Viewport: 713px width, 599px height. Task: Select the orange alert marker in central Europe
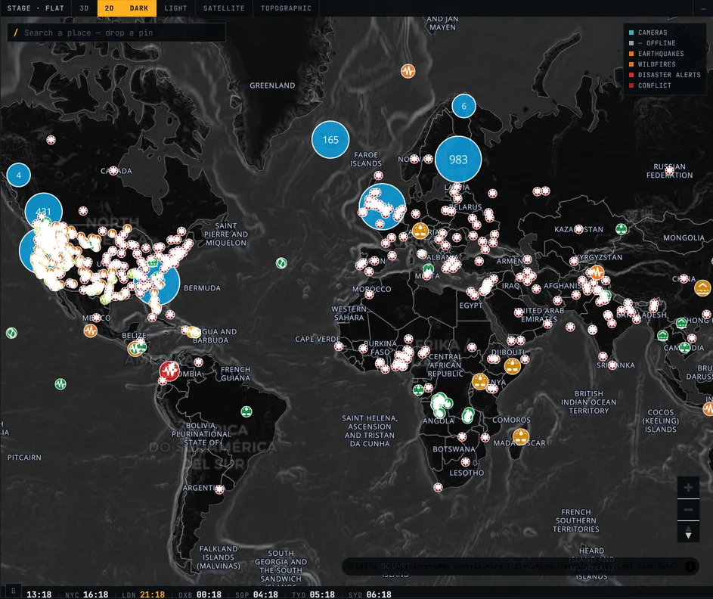420,231
